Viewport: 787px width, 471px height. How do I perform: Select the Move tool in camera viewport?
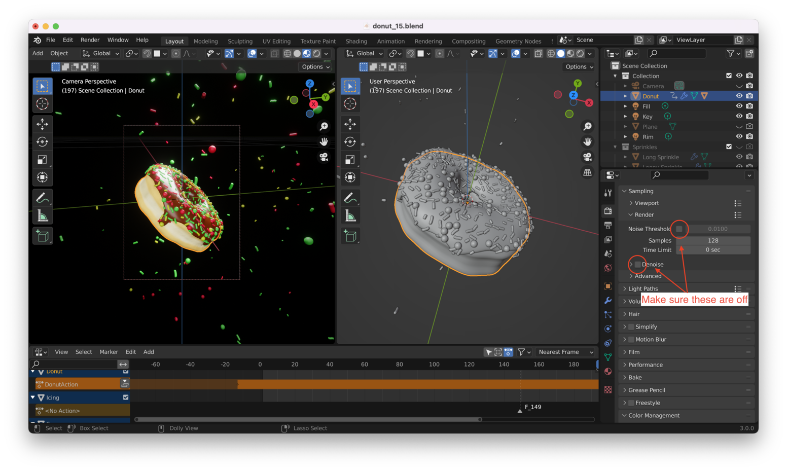(x=43, y=124)
